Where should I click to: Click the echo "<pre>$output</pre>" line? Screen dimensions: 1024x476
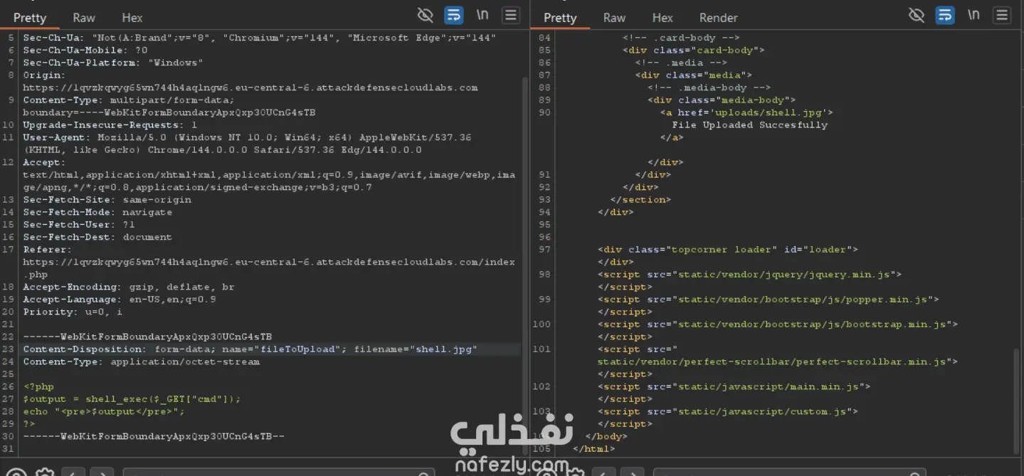[104, 411]
